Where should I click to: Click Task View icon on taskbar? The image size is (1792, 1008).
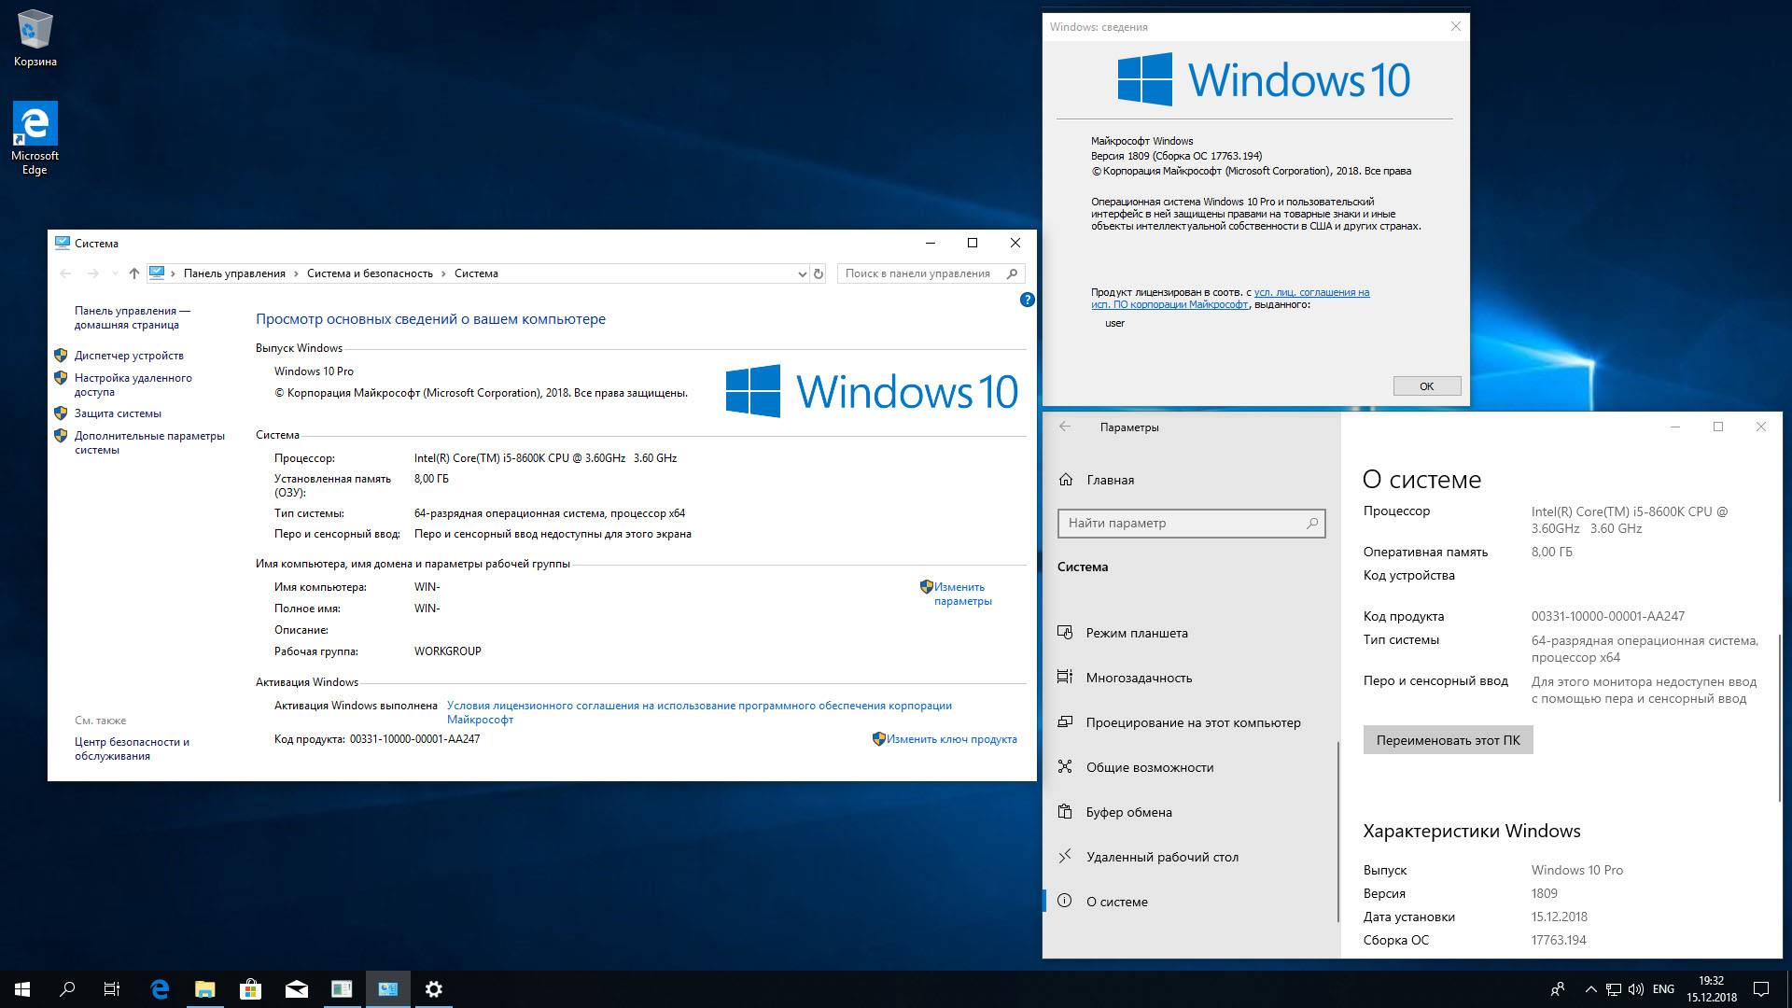tap(112, 989)
